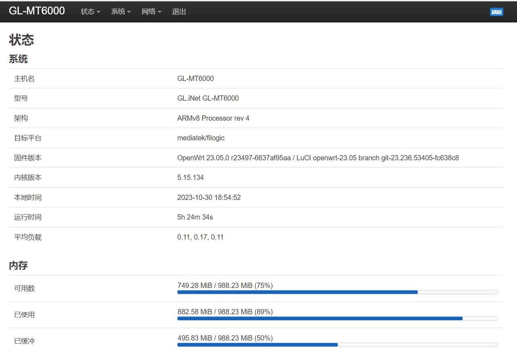
Task: Click the 状态 page heading
Action: click(22, 40)
